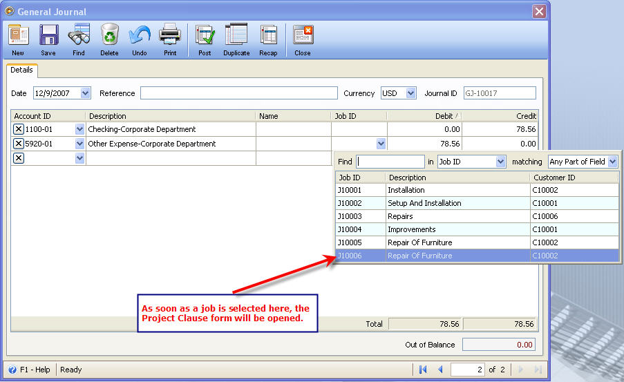Click the X box on the empty row
The width and height of the screenshot is (624, 382).
[18, 158]
